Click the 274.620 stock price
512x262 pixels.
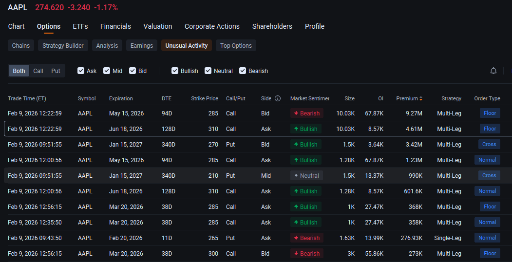(x=50, y=7)
